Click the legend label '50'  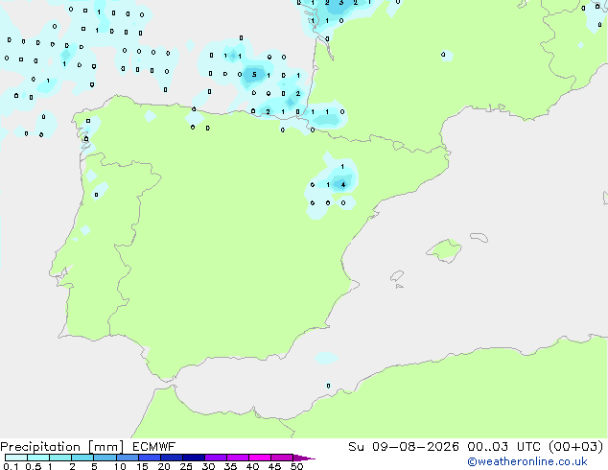coord(296,466)
